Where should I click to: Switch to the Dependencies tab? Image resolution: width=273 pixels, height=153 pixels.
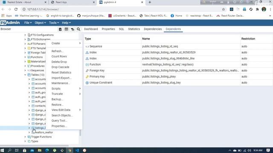[x=153, y=29]
